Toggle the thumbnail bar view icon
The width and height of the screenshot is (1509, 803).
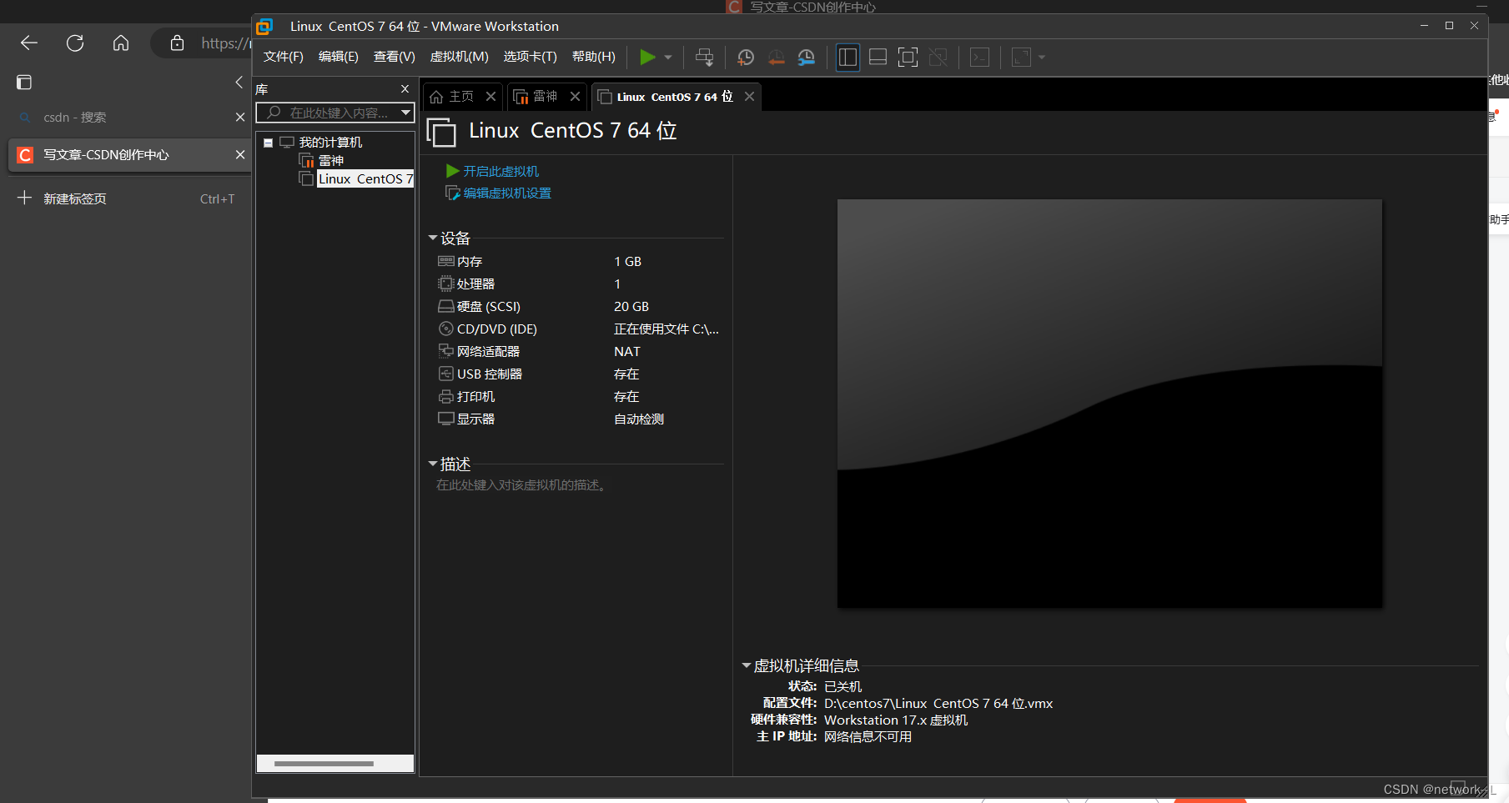878,57
